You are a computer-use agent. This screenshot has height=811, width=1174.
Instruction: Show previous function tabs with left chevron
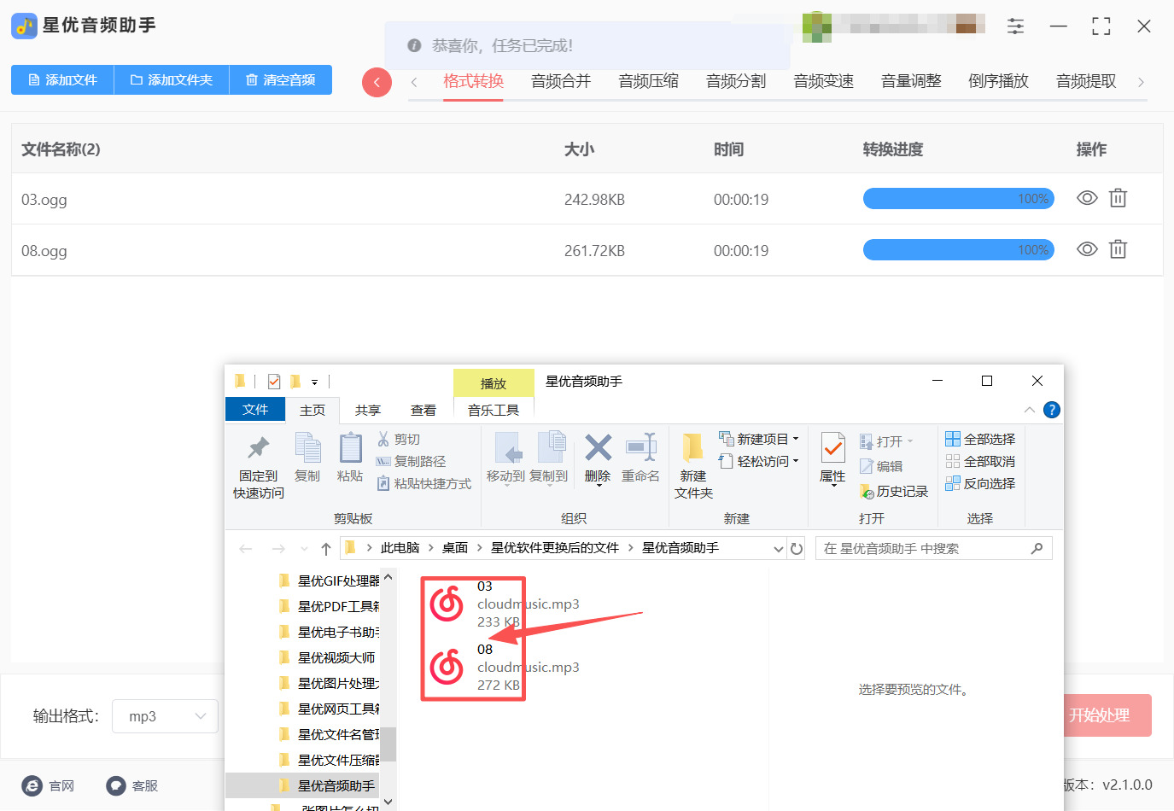[x=414, y=82]
